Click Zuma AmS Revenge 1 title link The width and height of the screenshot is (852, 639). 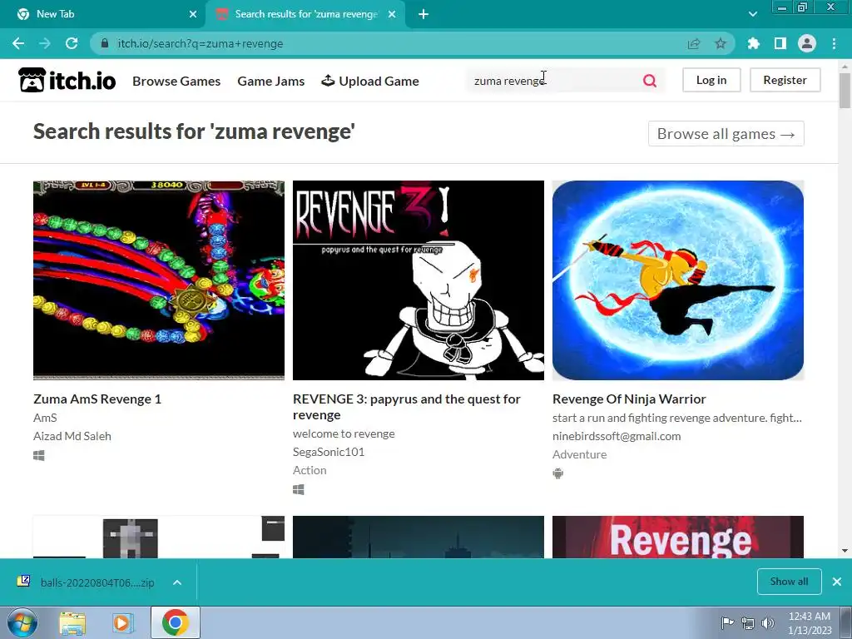[97, 399]
